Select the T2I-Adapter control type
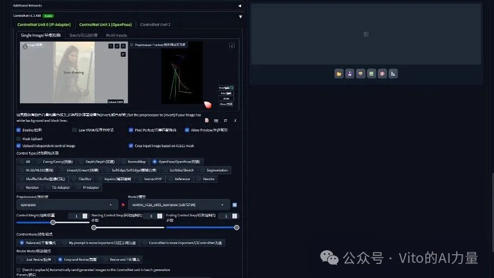Screen dimensions: 494x278 click(58, 188)
